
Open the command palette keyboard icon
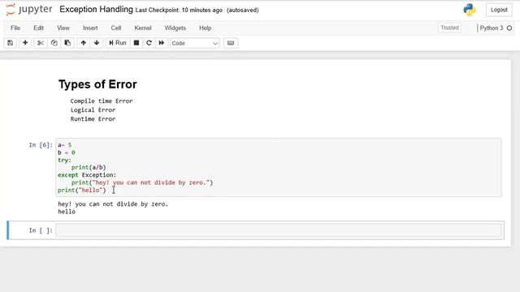coord(231,43)
